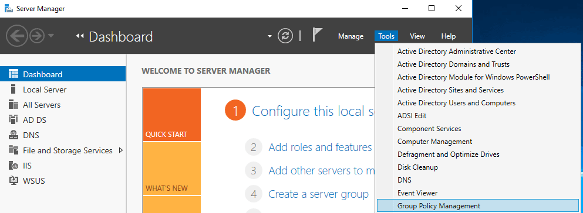Viewport: 583px width, 213px height.
Task: Click the Server Manager title bar icon
Action: (8, 9)
